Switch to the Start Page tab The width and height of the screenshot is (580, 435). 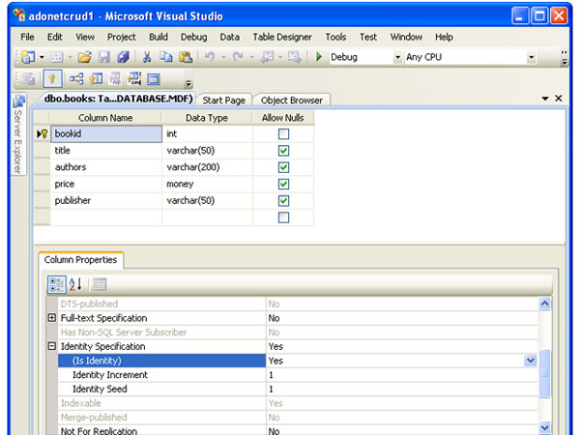224,101
